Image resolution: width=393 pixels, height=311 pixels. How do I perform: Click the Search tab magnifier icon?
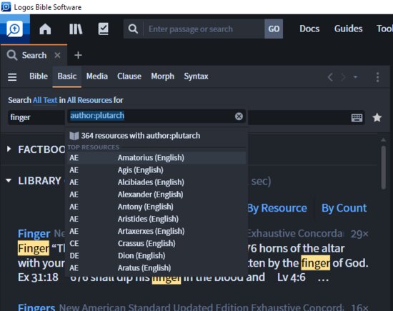pos(12,55)
